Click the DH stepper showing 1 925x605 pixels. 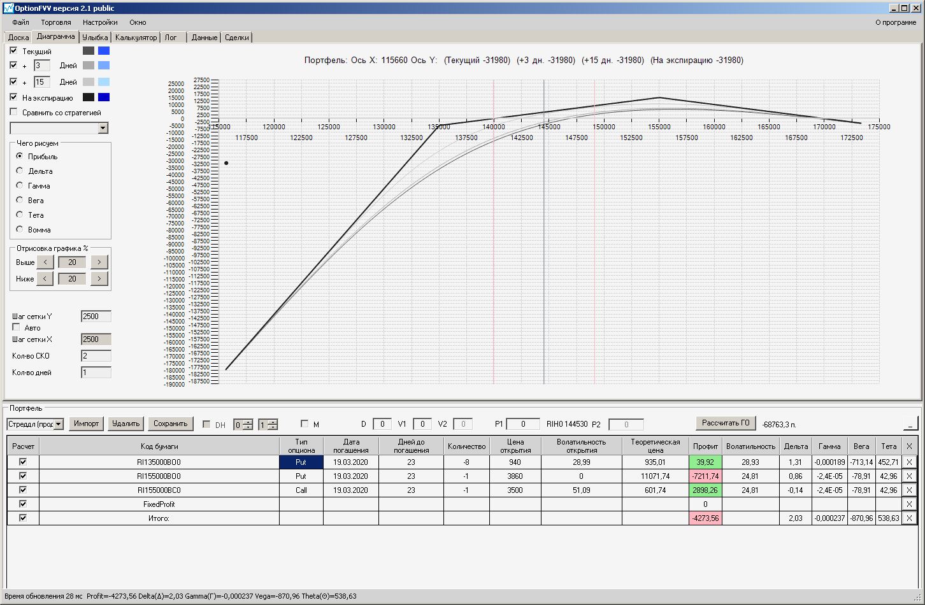tap(268, 424)
